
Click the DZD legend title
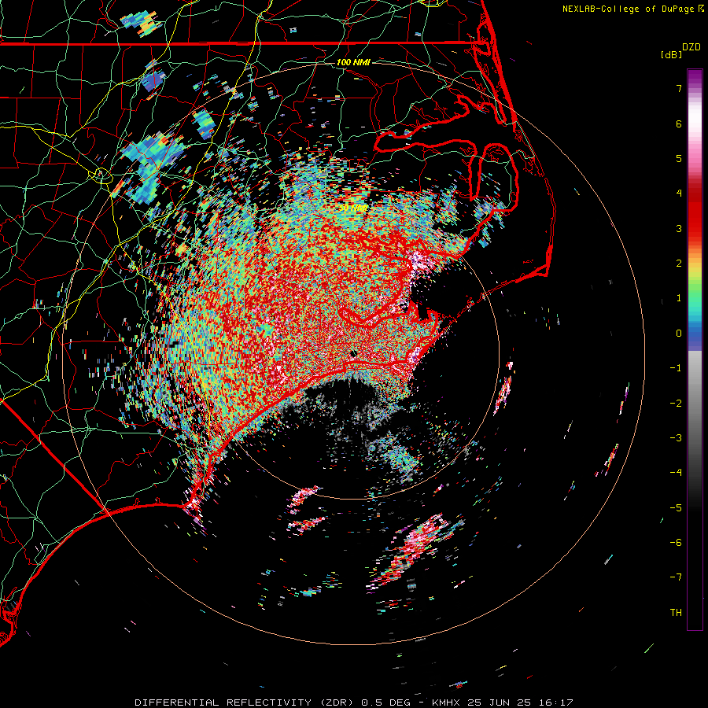[691, 47]
